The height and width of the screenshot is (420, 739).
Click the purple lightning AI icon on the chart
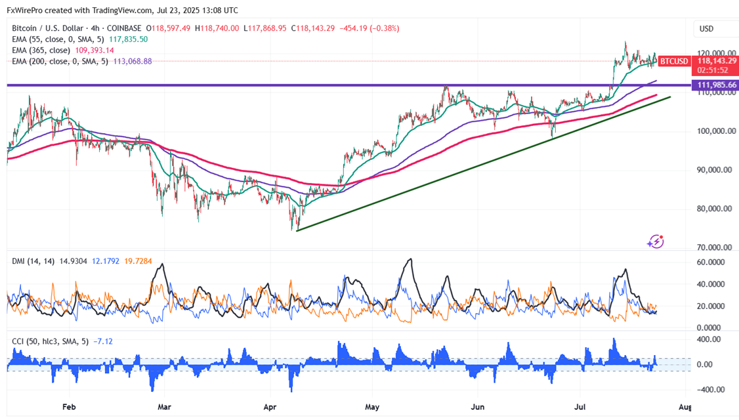(656, 241)
